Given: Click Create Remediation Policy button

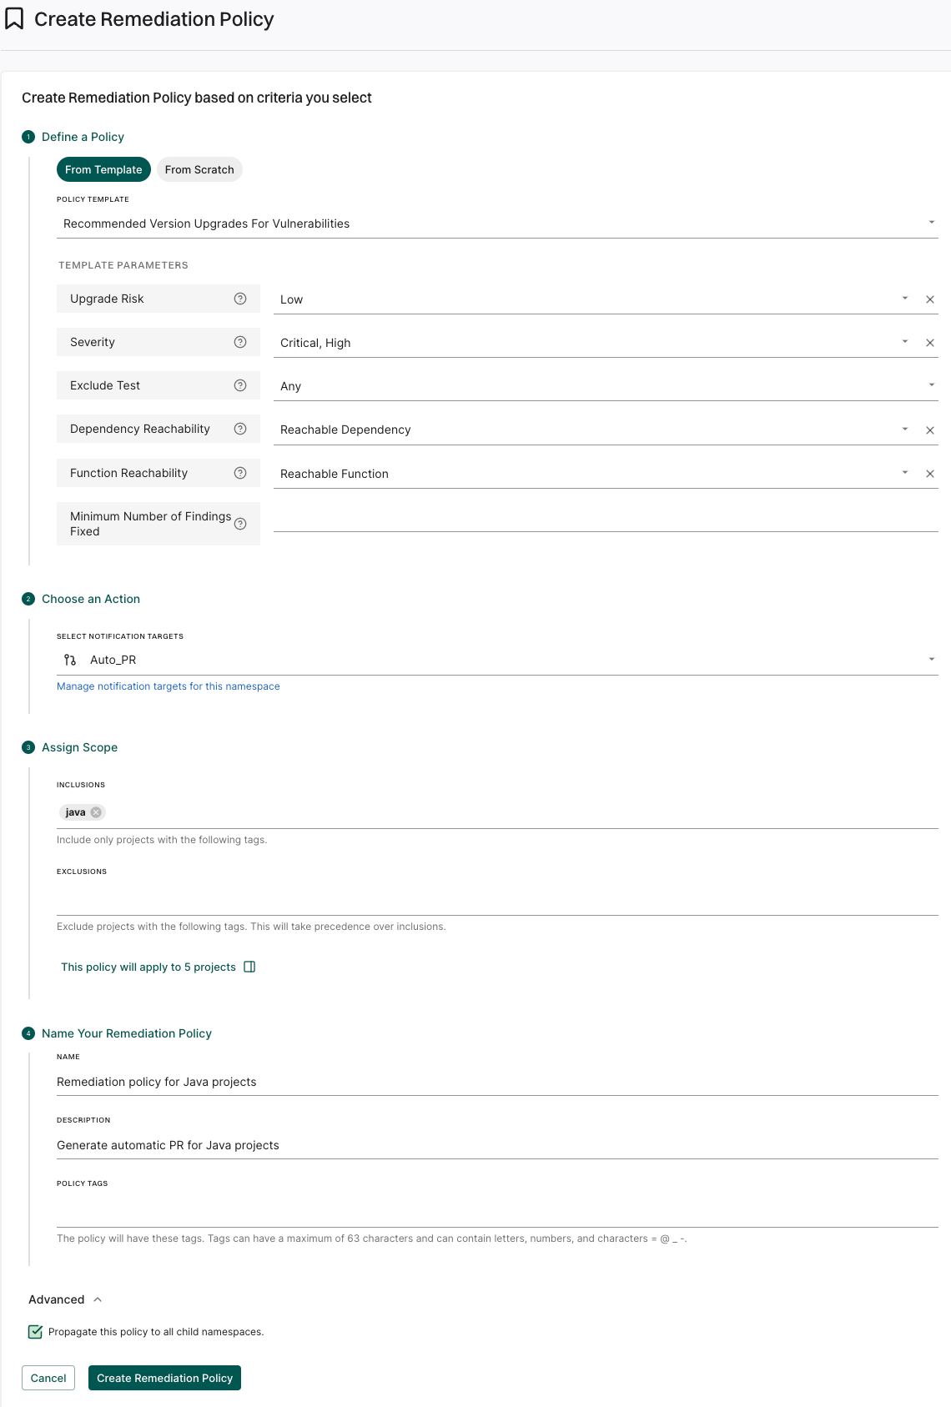Looking at the screenshot, I should pyautogui.click(x=164, y=1378).
